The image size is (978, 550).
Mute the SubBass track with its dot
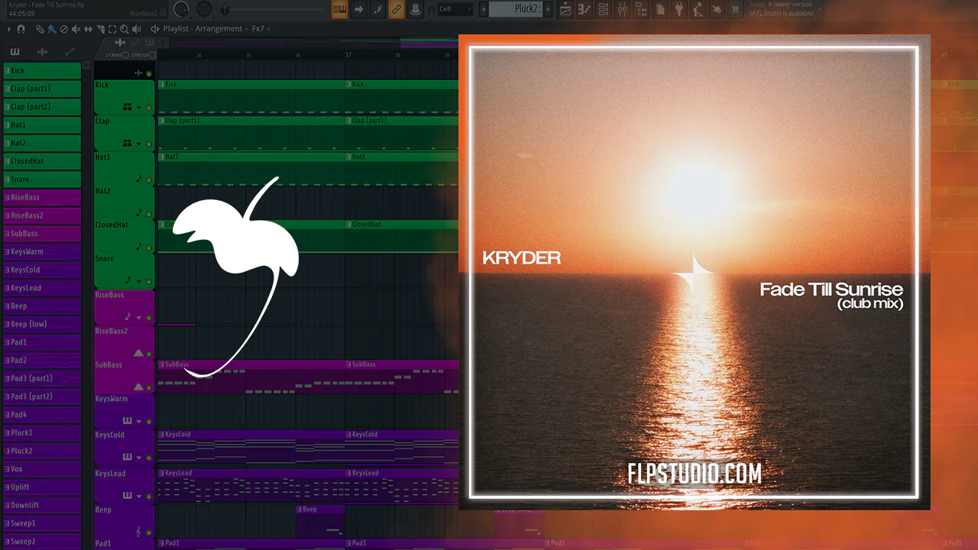pos(148,388)
